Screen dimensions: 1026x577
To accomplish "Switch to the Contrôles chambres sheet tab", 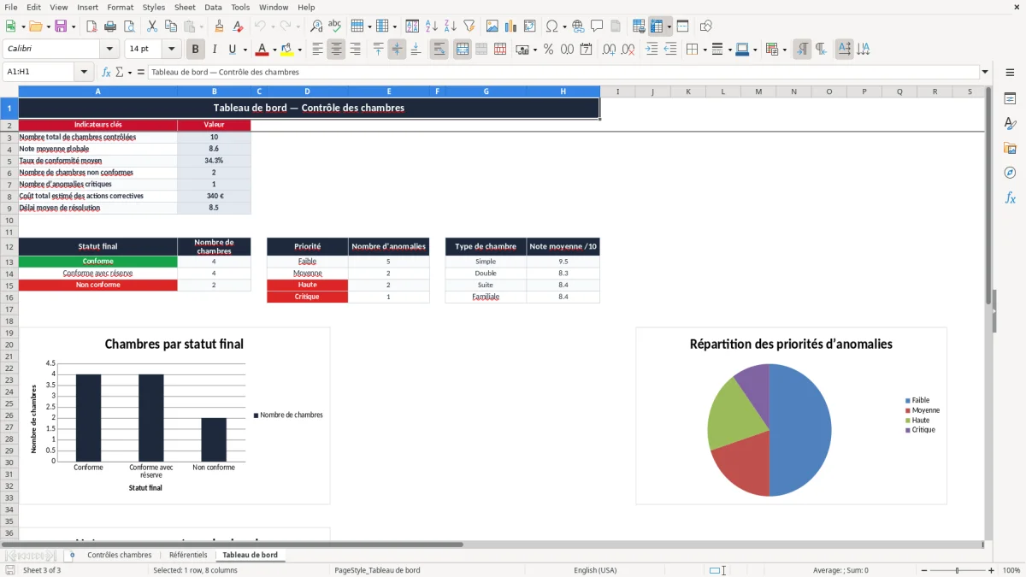I will tap(119, 555).
